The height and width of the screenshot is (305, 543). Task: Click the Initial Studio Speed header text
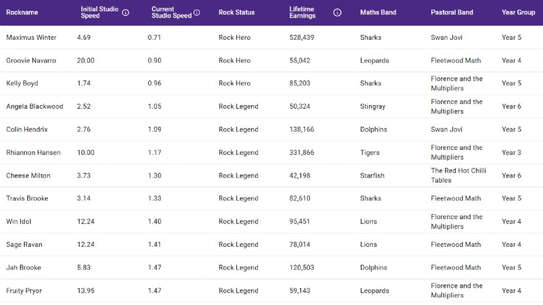[99, 13]
